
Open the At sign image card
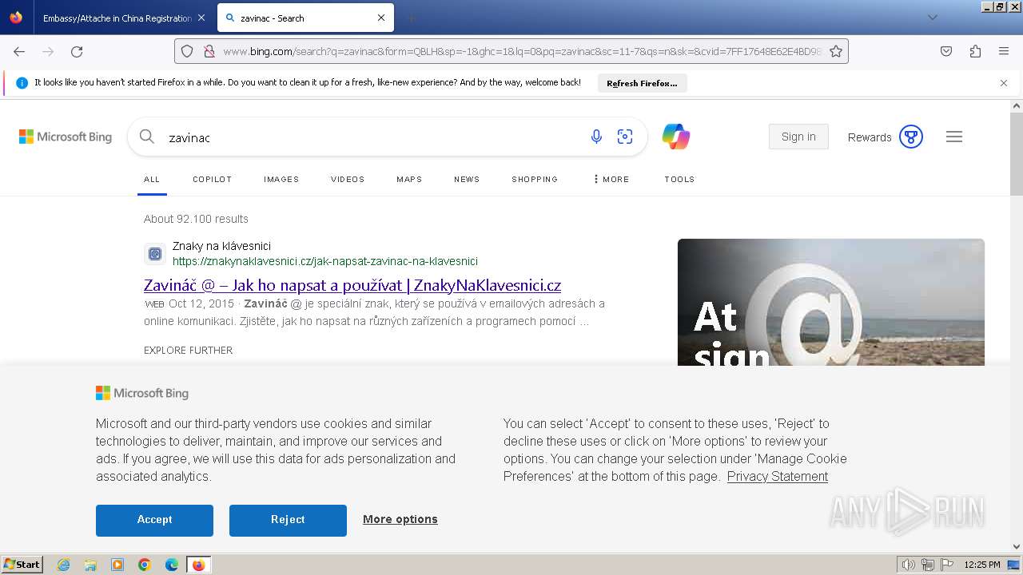coord(831,302)
